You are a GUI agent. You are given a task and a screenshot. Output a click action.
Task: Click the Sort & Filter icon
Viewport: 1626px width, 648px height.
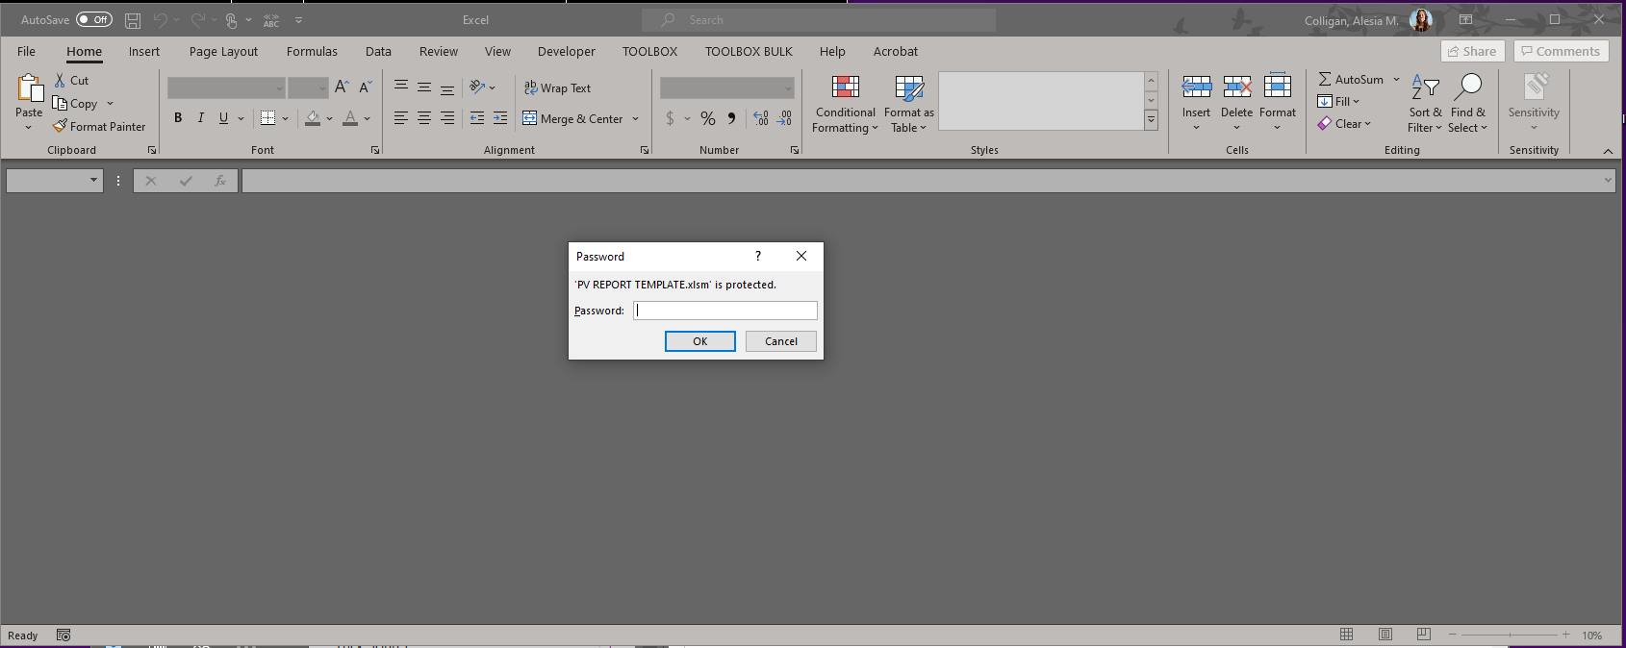click(1424, 87)
